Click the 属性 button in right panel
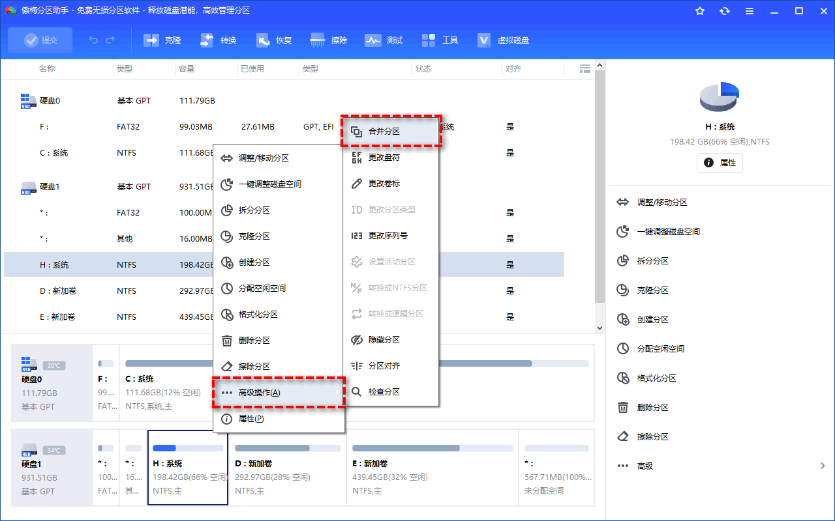Image resolution: width=835 pixels, height=521 pixels. [x=720, y=163]
